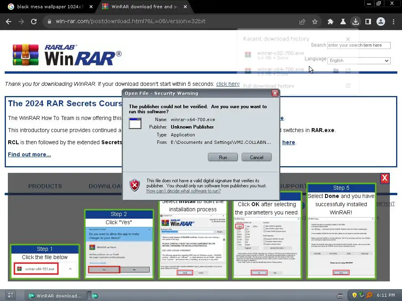402x301 pixels.
Task: Click the browser forward arrow
Action: (x=21, y=22)
